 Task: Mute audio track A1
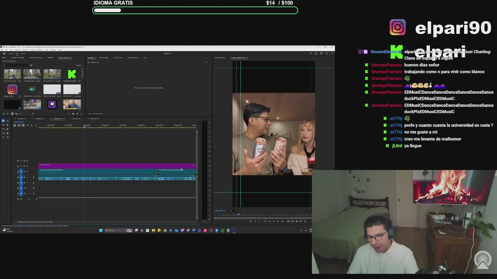pyautogui.click(x=28, y=177)
